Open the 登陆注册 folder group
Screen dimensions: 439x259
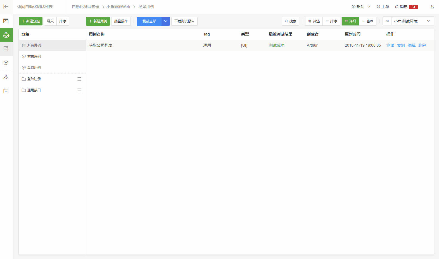52,79
